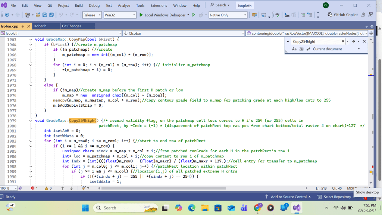Clear the Copy254high( search text with the X
This screenshot has width=382, height=215.
tap(342, 41)
